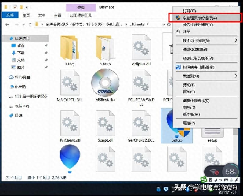Choose 剪切(T) in context menu

206,85
